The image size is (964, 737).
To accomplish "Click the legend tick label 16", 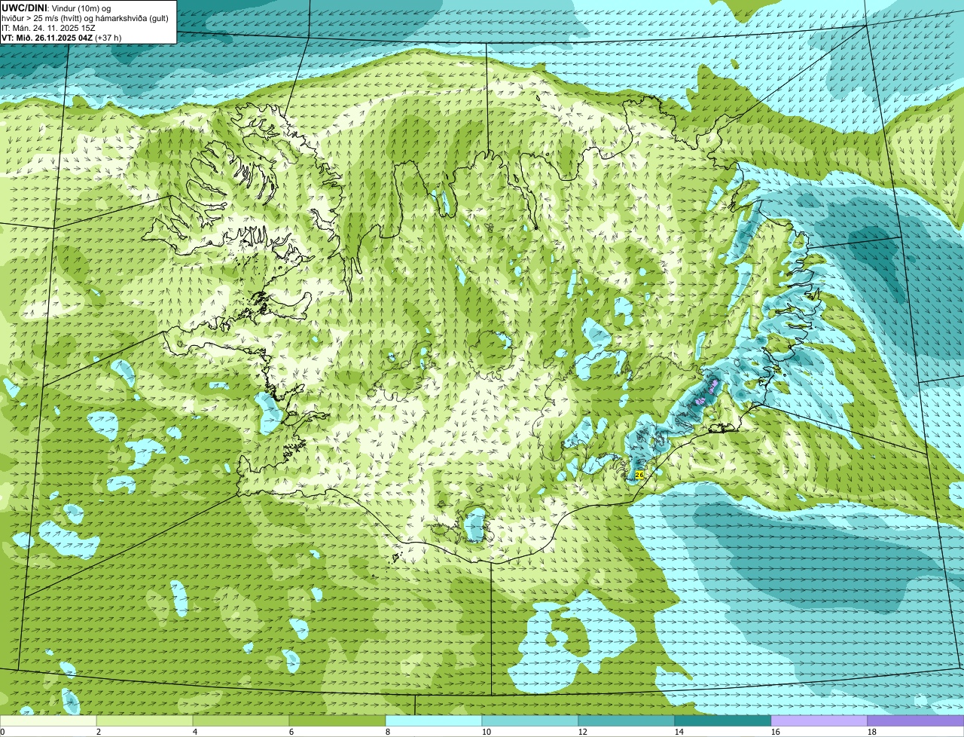I will point(776,732).
